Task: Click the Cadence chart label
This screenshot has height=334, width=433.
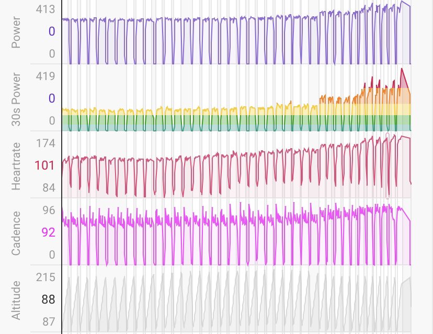Action: tap(16, 233)
